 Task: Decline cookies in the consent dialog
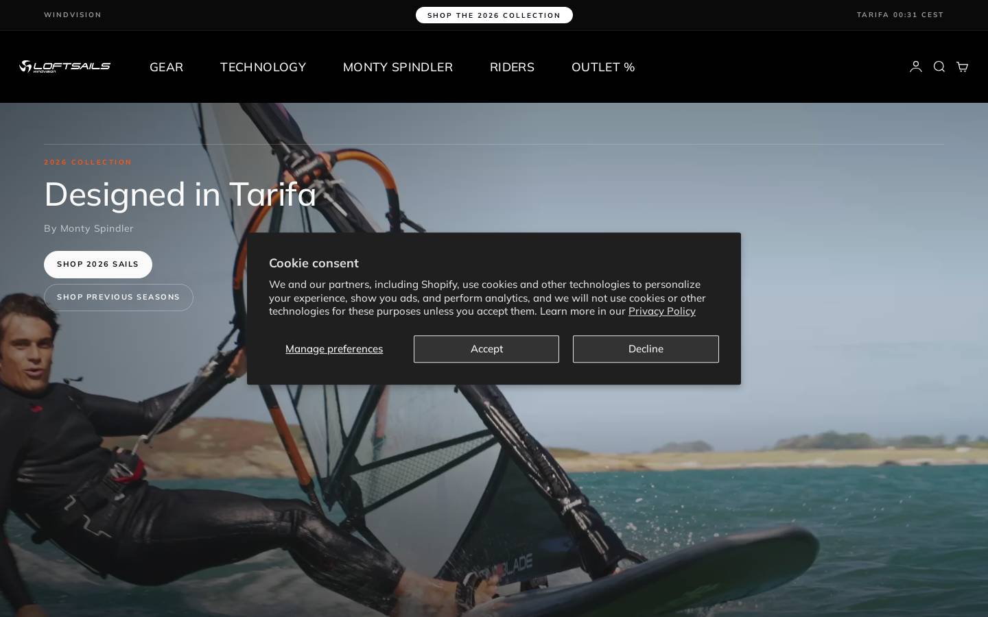[x=646, y=349]
